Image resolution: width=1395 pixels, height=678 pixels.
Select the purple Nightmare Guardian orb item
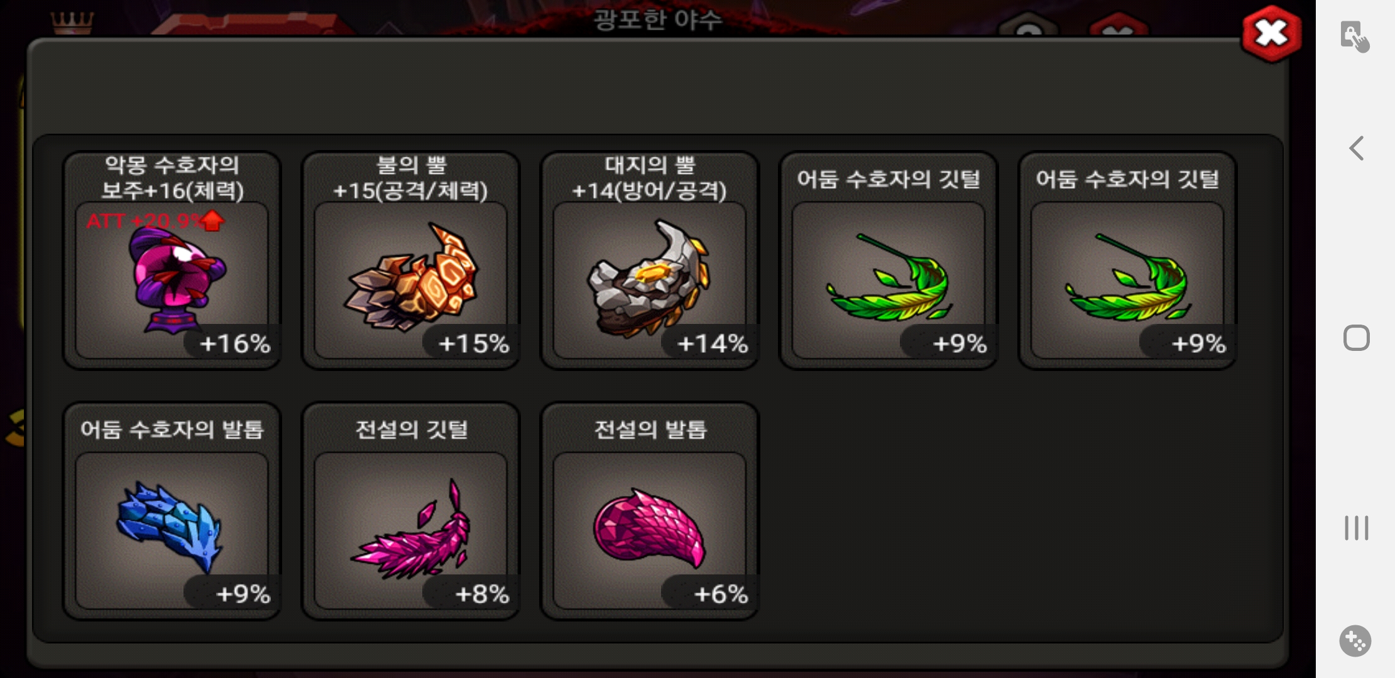pyautogui.click(x=172, y=261)
